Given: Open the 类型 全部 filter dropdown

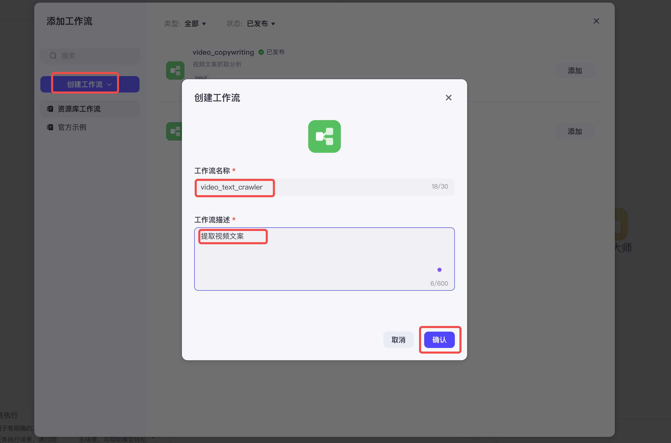Looking at the screenshot, I should (195, 24).
